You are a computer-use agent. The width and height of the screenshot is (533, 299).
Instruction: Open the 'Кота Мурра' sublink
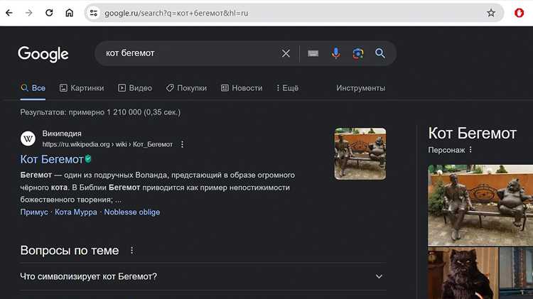pyautogui.click(x=76, y=212)
